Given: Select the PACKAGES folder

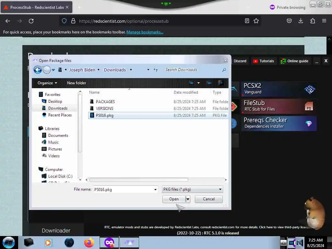Looking at the screenshot, I should pos(105,101).
